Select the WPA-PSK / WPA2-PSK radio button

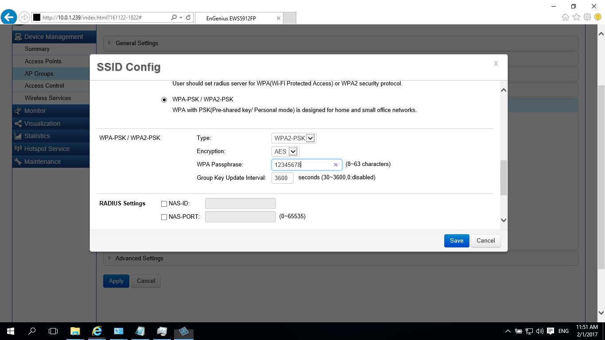[164, 100]
